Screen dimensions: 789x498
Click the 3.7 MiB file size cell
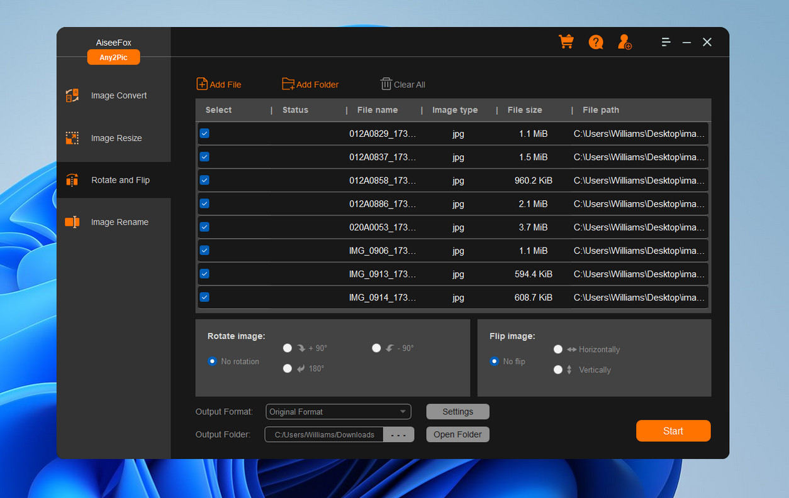tap(534, 227)
